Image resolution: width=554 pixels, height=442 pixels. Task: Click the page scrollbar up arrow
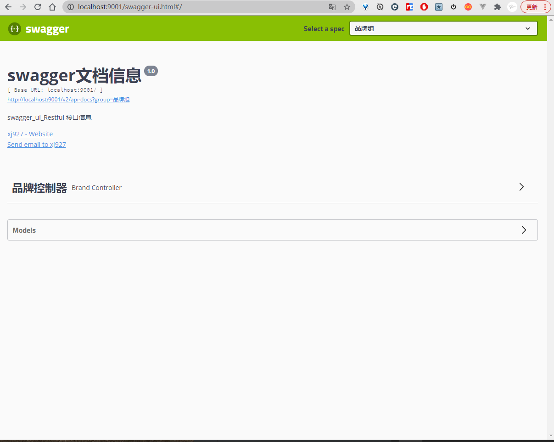[551, 19]
